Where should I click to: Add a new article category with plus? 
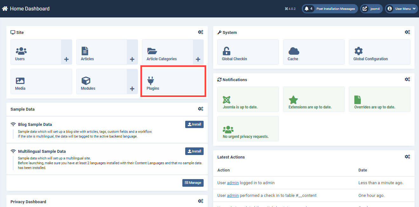pyautogui.click(x=198, y=59)
